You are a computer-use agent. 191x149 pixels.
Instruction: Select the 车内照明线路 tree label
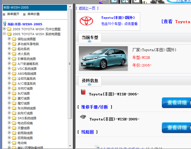pos(27,108)
